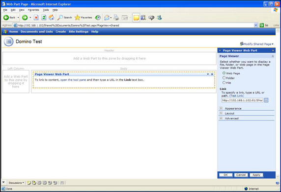
Task: Click the Domino Test page icon
Action: point(8,42)
